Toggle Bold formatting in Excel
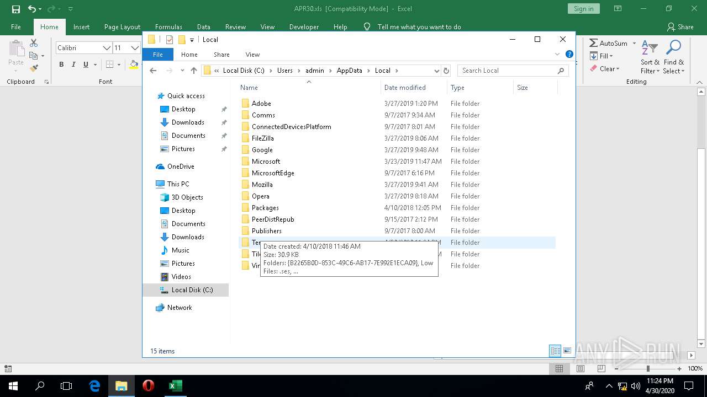This screenshot has width=707, height=397. (61, 65)
